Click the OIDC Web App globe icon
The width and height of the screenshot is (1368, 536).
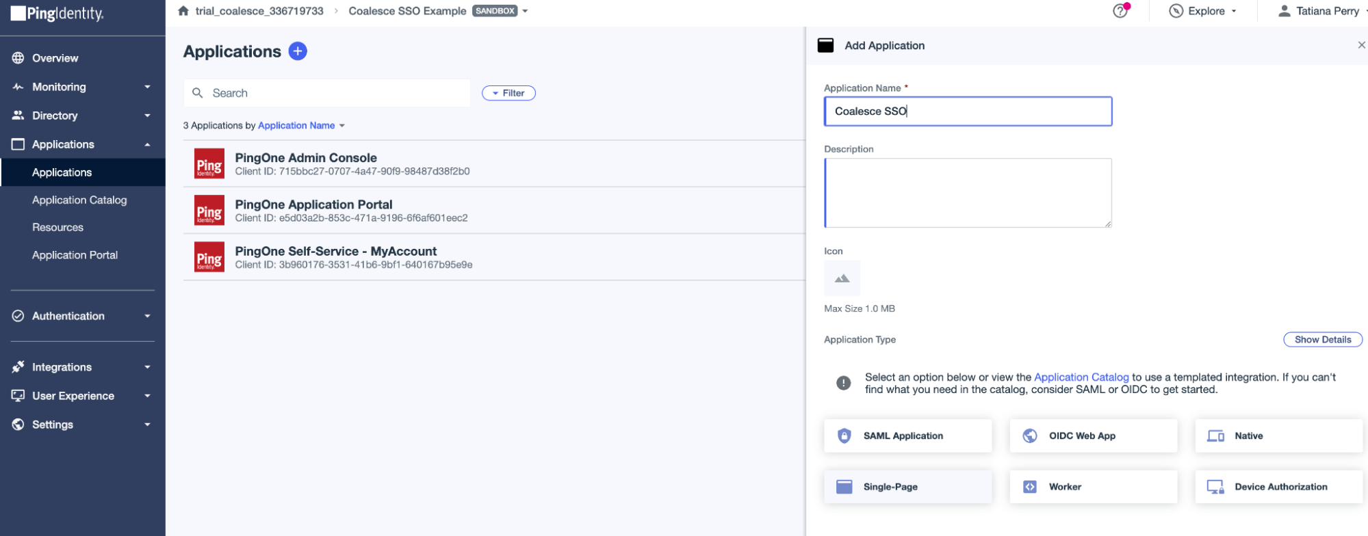1030,436
